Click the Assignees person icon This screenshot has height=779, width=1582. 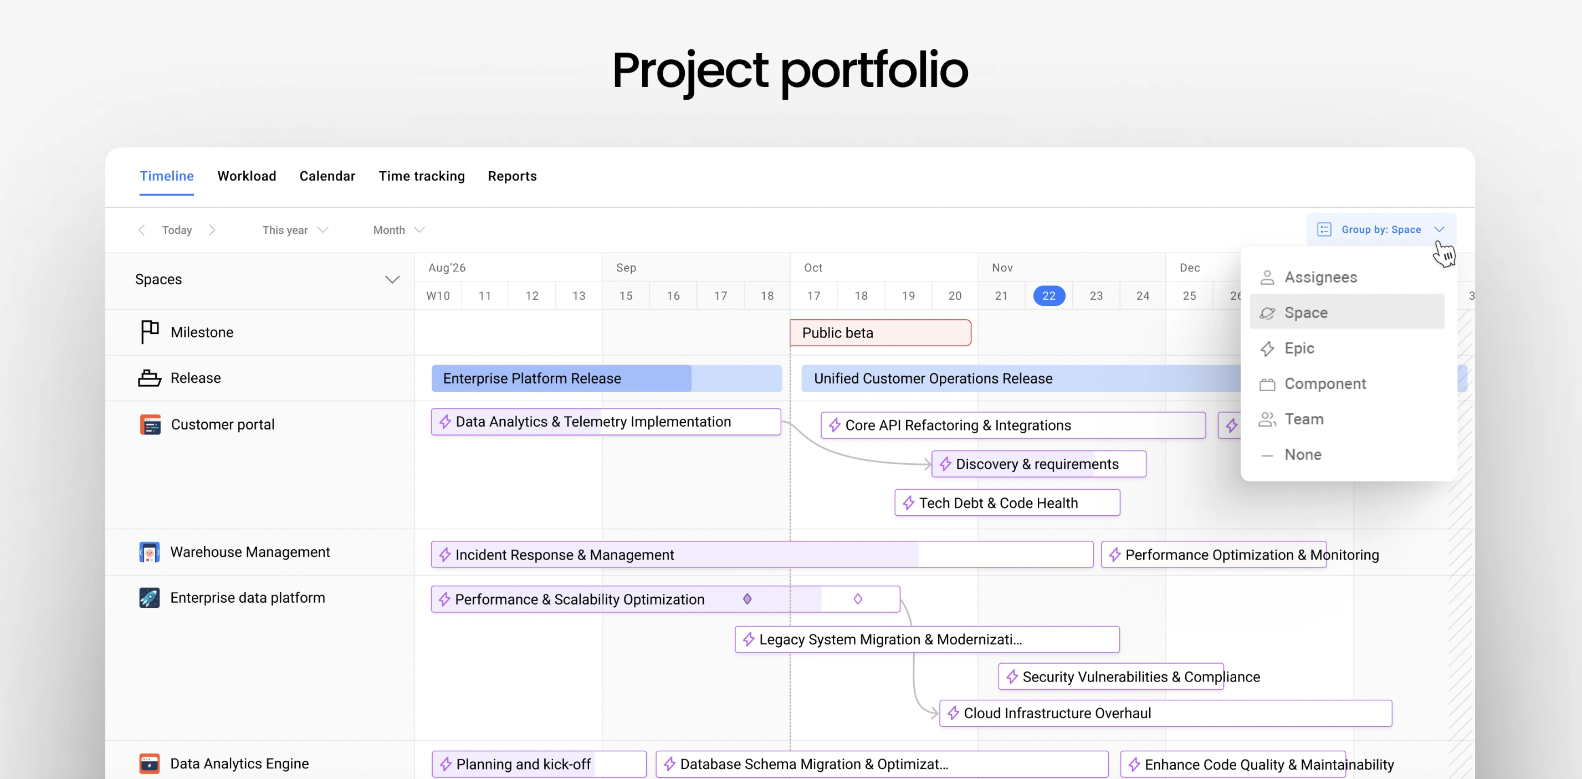[x=1267, y=278]
